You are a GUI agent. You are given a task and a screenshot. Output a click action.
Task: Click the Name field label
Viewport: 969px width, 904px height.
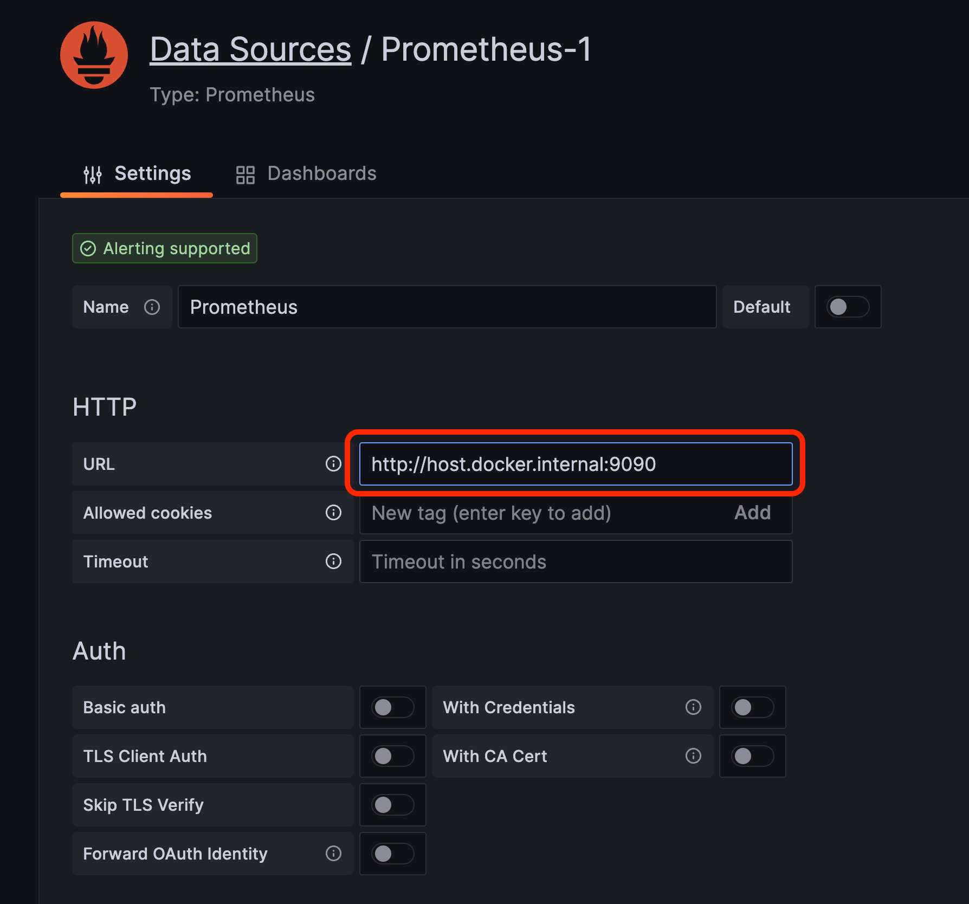[106, 307]
